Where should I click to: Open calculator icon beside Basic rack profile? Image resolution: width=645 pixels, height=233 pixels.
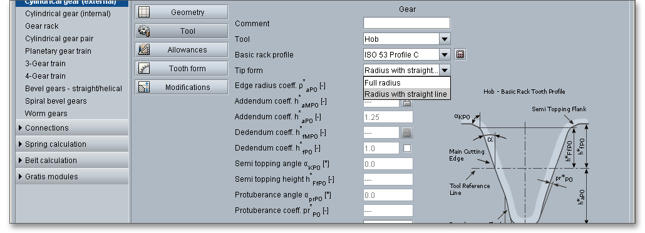tap(460, 54)
